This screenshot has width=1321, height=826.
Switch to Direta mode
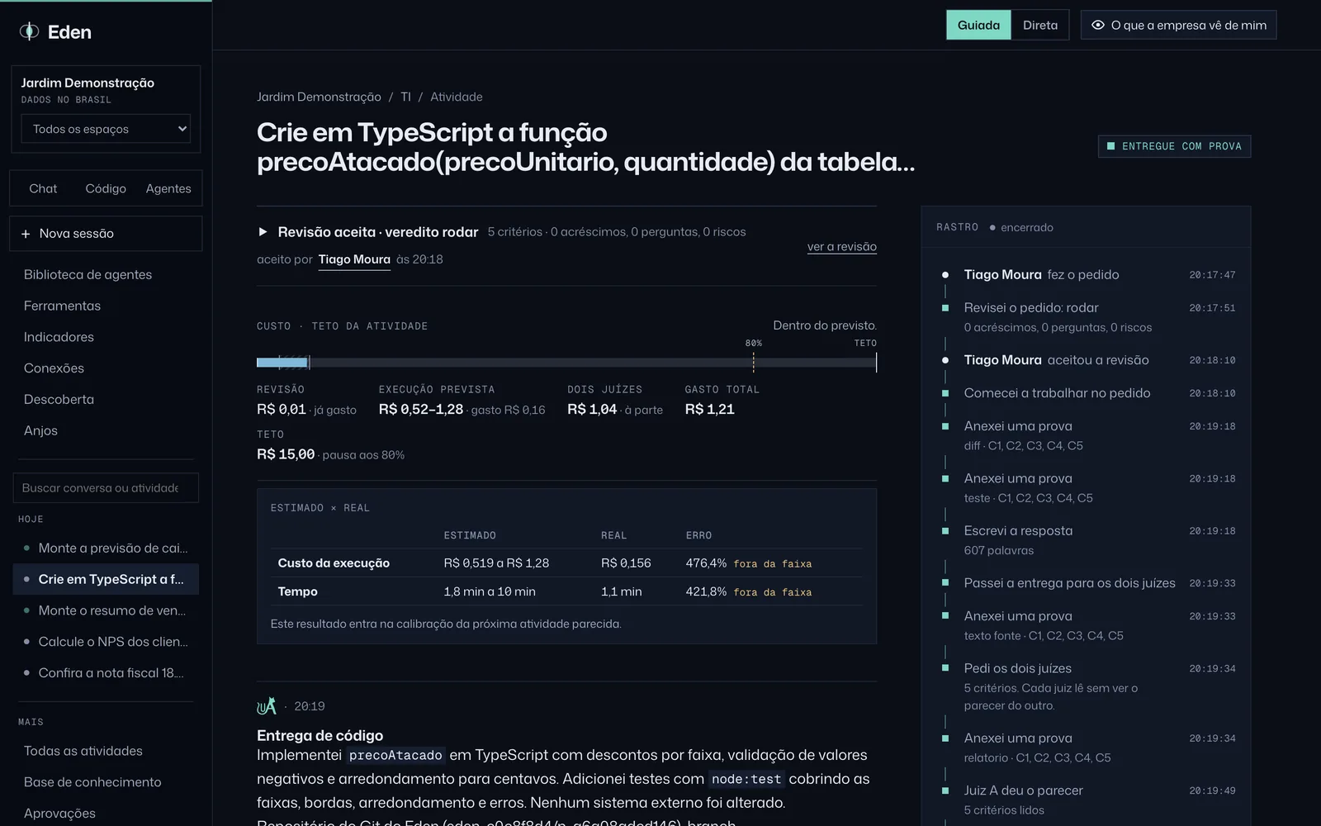pos(1040,25)
